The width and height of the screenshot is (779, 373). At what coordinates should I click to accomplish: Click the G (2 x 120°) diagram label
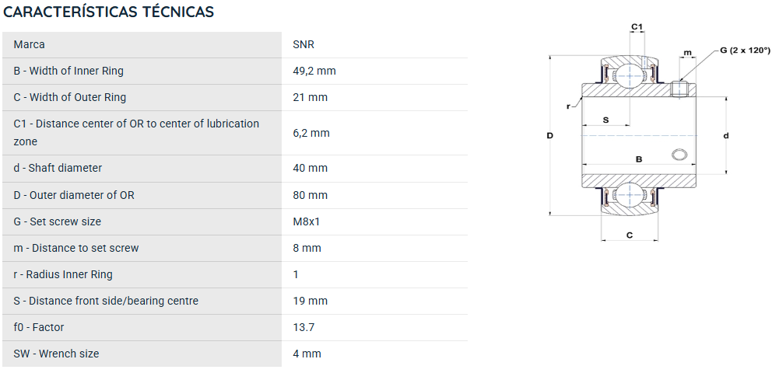pos(746,50)
